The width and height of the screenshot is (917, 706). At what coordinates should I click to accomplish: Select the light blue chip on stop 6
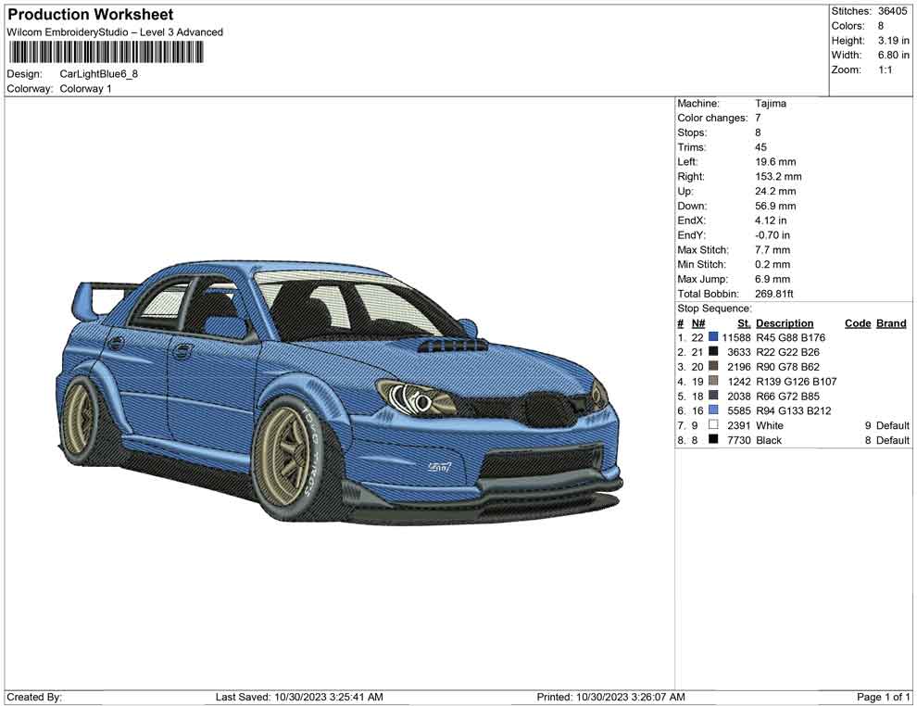point(711,410)
